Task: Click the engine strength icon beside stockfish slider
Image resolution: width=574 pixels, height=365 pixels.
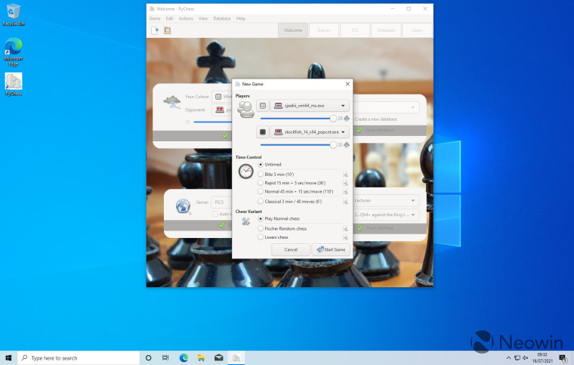Action: (347, 144)
